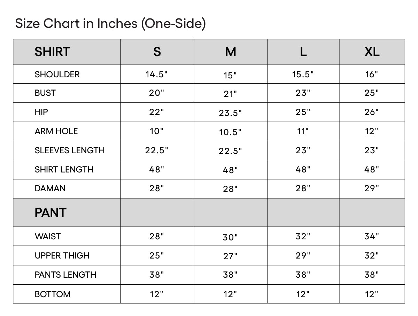Screen dimensions: 418x316
Task: Select the L size column header
Action: tap(303, 52)
